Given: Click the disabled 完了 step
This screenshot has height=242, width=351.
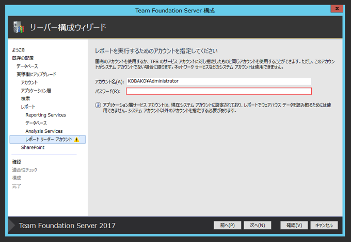Looking at the screenshot, I should click(17, 186).
